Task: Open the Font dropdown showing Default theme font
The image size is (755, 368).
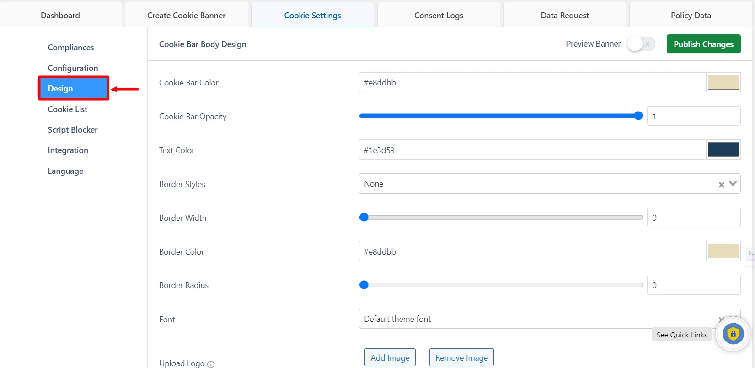Action: click(550, 319)
